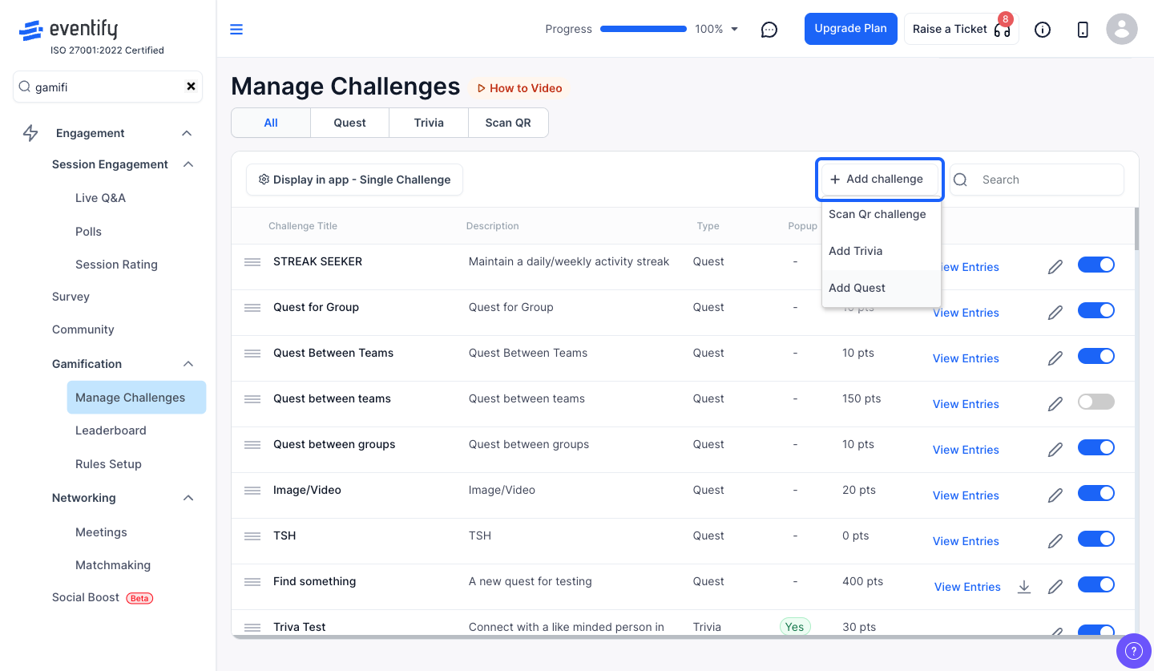
Task: Open the hamburger sidebar menu
Action: tap(236, 30)
